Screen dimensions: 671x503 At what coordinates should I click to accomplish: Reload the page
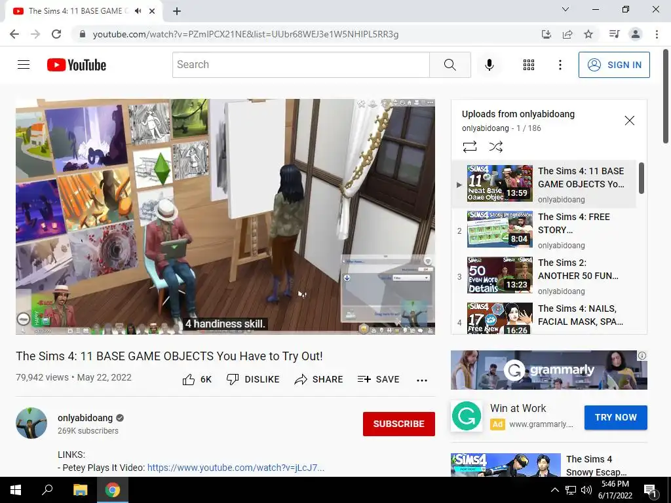pos(56,34)
